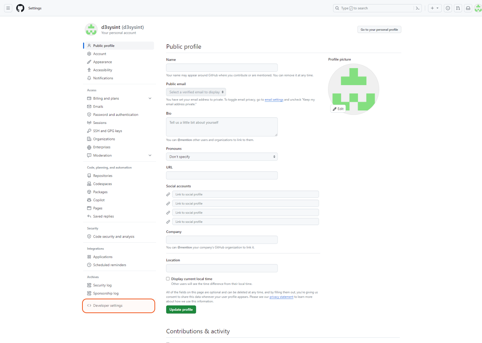Image resolution: width=482 pixels, height=343 pixels.
Task: Expand the Moderation section
Action: pos(150,155)
